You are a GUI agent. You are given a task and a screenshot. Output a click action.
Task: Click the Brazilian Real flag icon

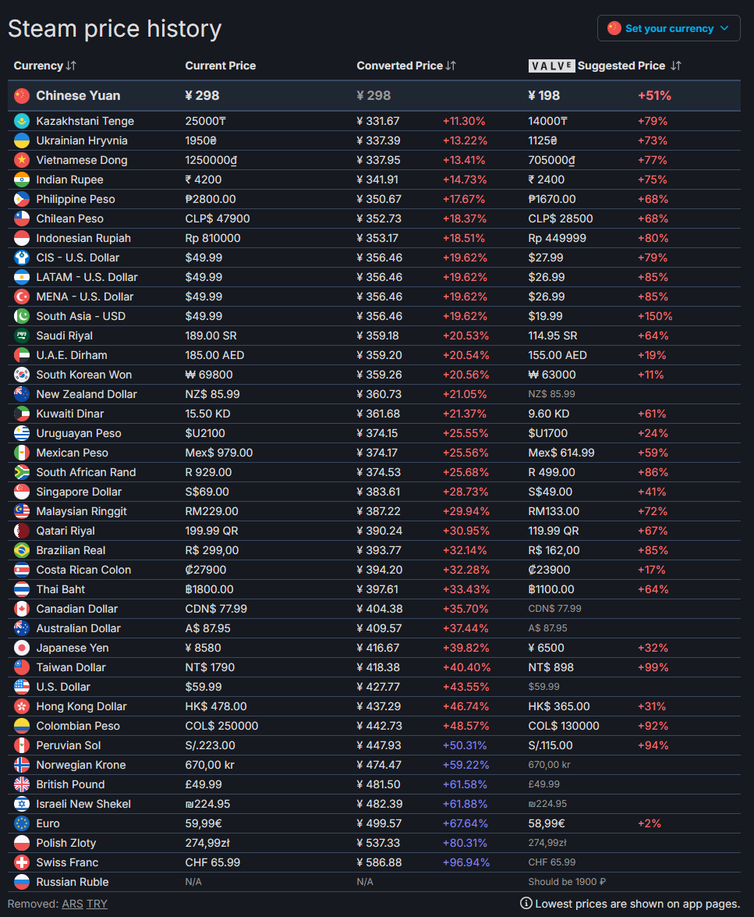coord(22,550)
